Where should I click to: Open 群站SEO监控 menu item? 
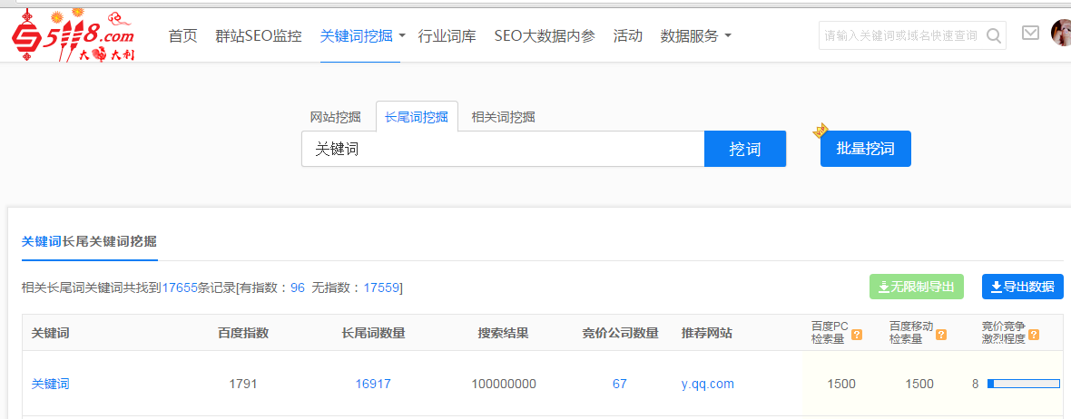(258, 36)
